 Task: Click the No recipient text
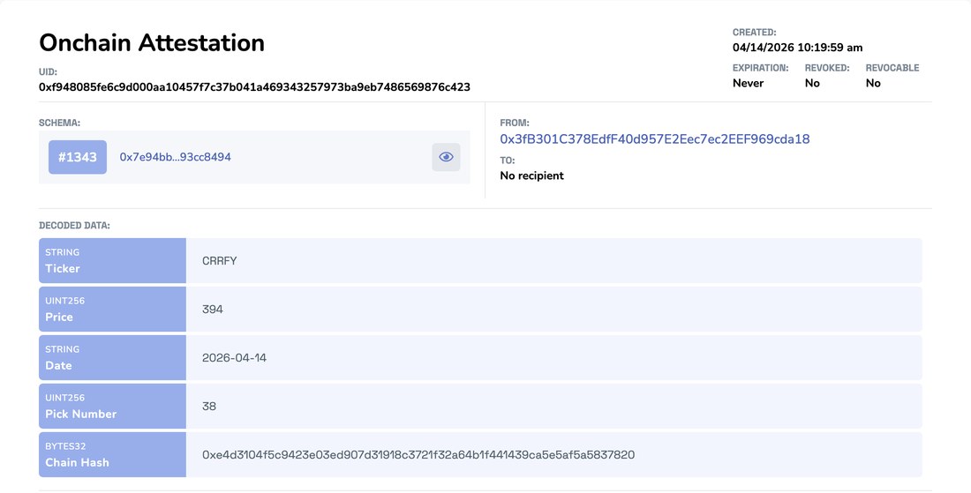(x=532, y=176)
